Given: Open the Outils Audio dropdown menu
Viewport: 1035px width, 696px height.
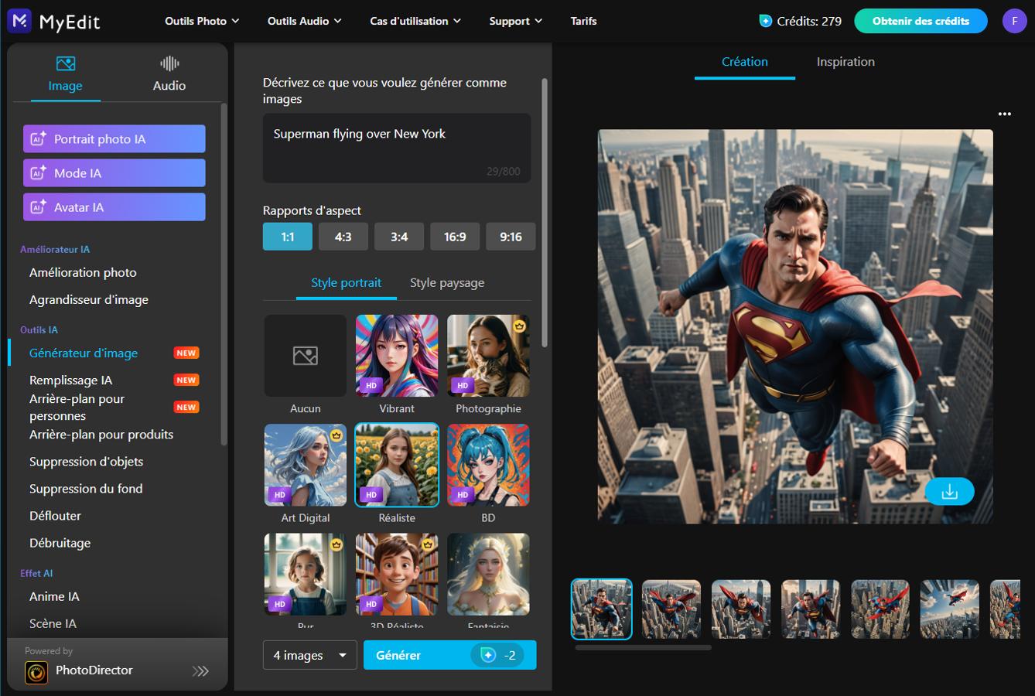Looking at the screenshot, I should click(304, 21).
